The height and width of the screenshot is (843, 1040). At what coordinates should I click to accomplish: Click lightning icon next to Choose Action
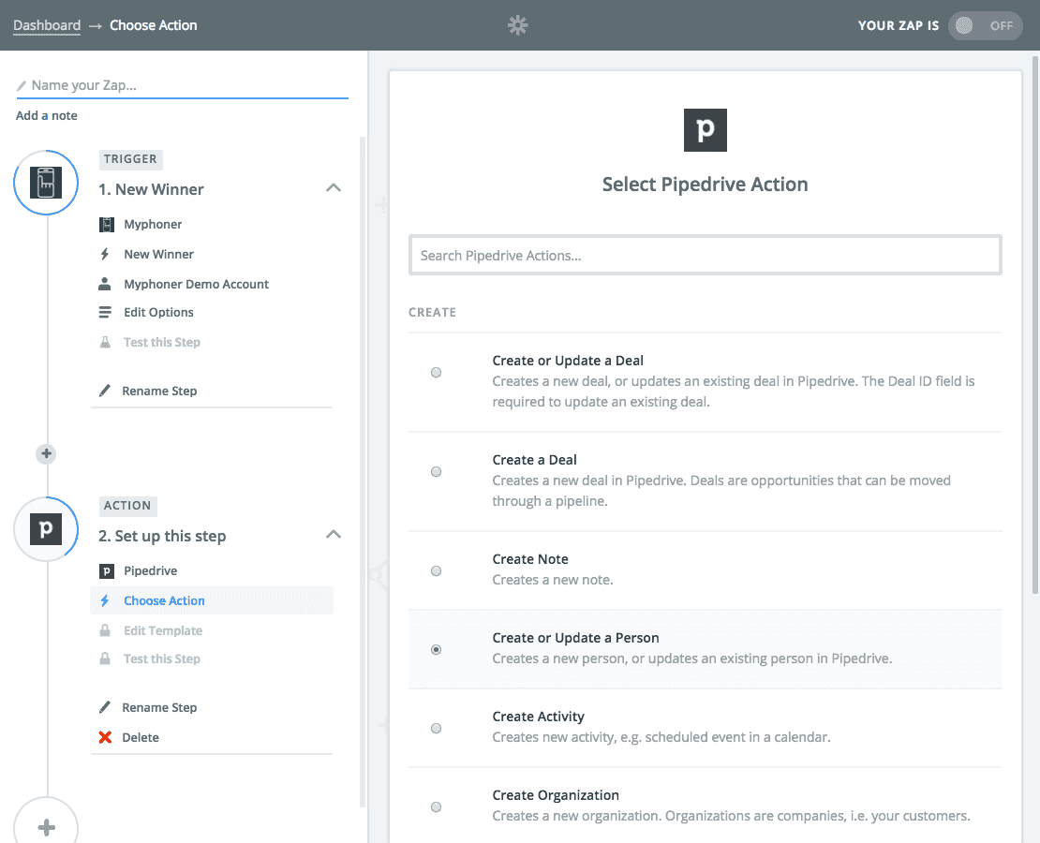105,601
